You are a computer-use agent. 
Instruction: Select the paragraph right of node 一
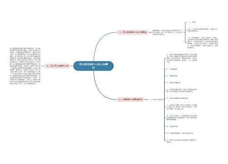pos(167,32)
